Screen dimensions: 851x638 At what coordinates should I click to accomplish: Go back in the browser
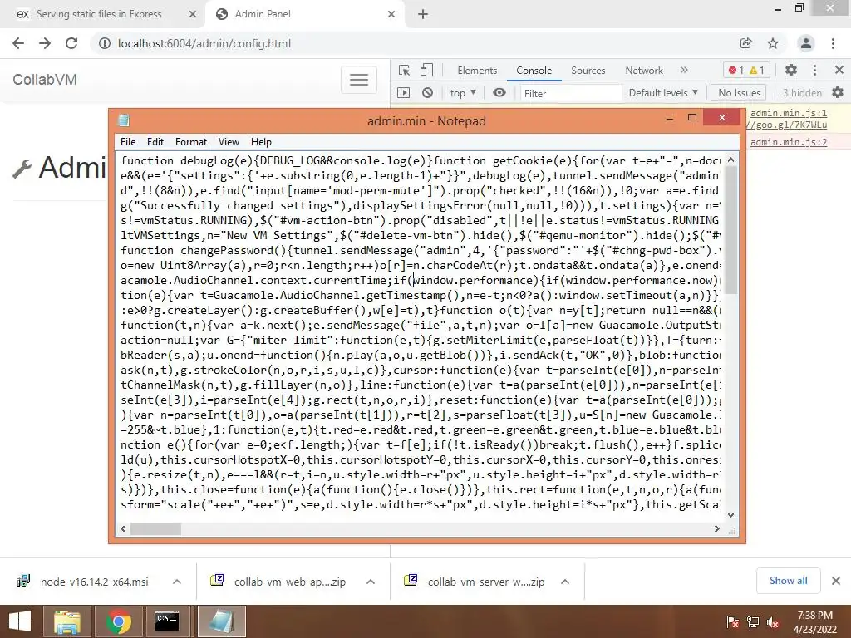(x=18, y=43)
